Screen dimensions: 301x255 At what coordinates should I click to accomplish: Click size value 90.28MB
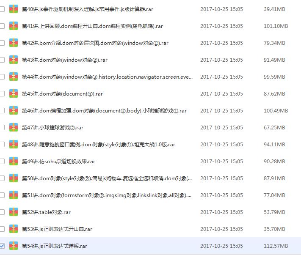pyautogui.click(x=274, y=162)
